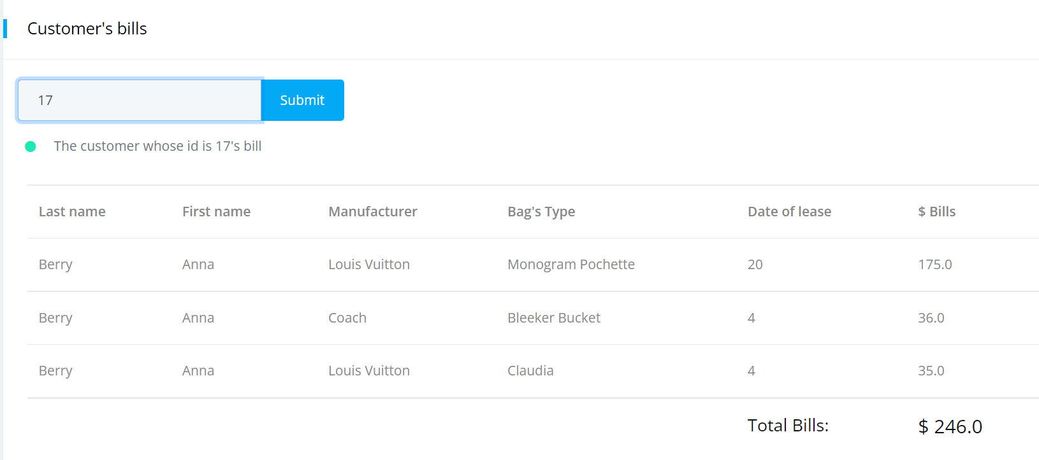The height and width of the screenshot is (460, 1039).
Task: Click the 35.0 bill amount
Action: coord(931,371)
